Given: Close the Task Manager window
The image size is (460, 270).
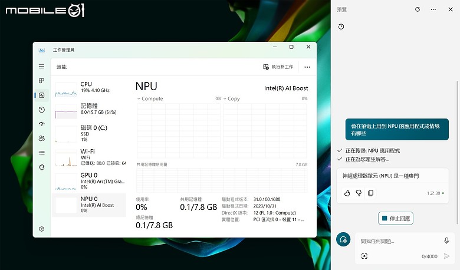Looking at the screenshot, I should coord(308,47).
